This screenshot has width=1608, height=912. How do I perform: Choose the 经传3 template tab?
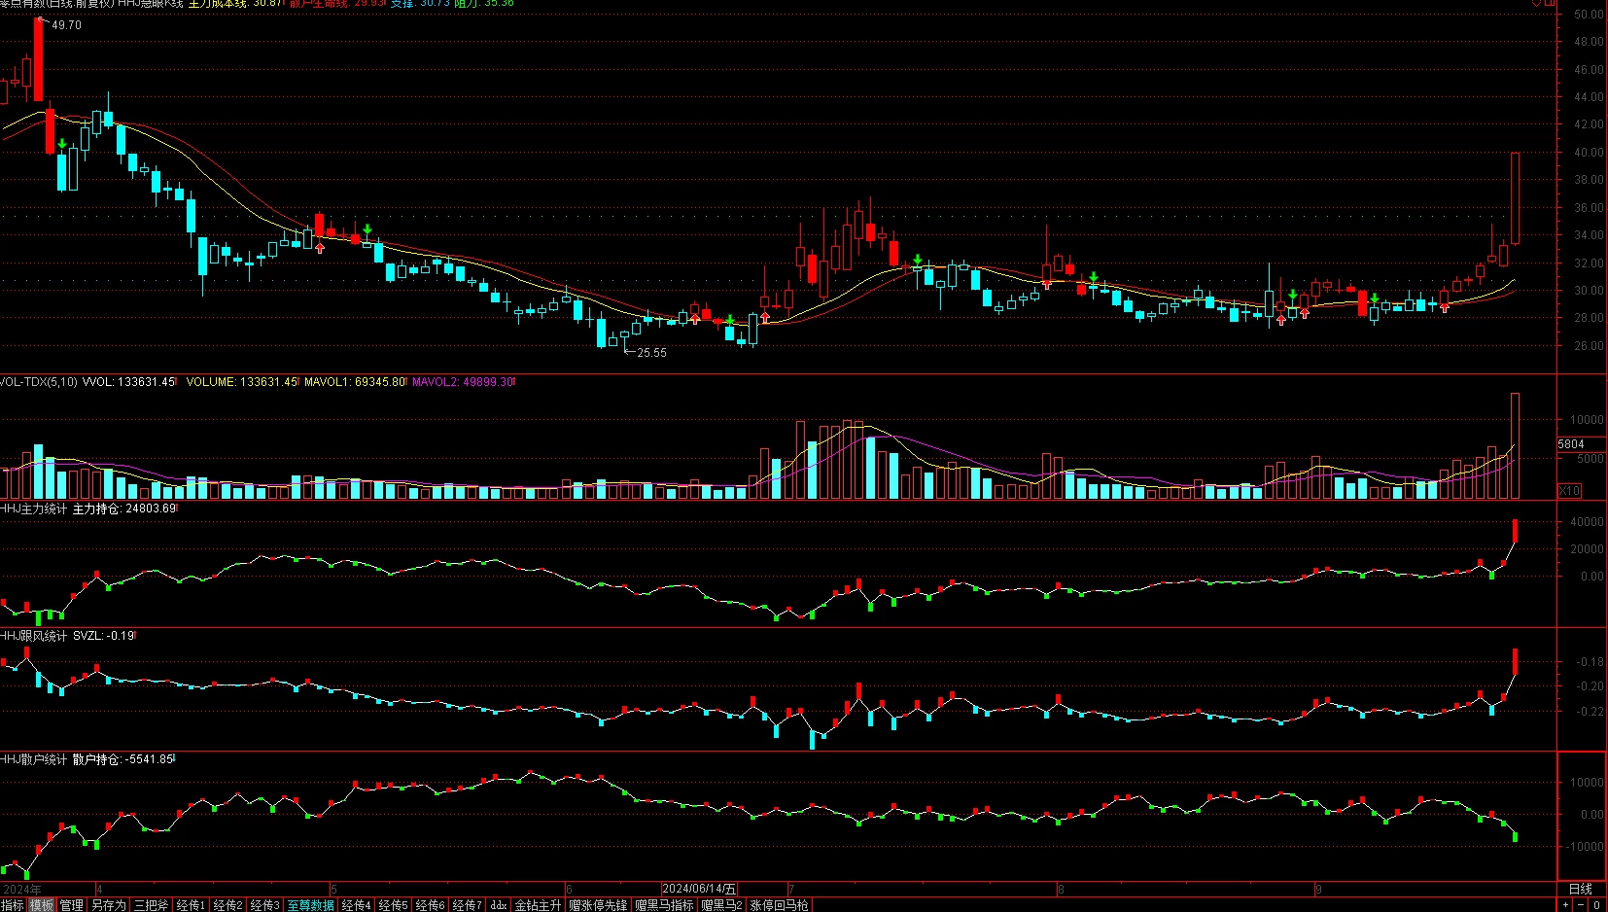click(264, 905)
